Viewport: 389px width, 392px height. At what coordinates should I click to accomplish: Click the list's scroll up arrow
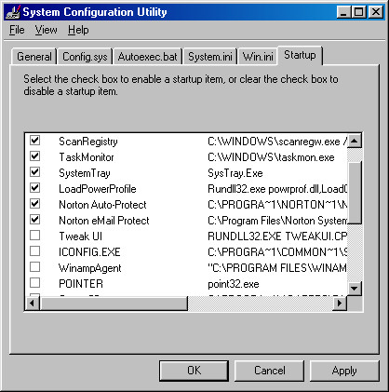[354, 141]
